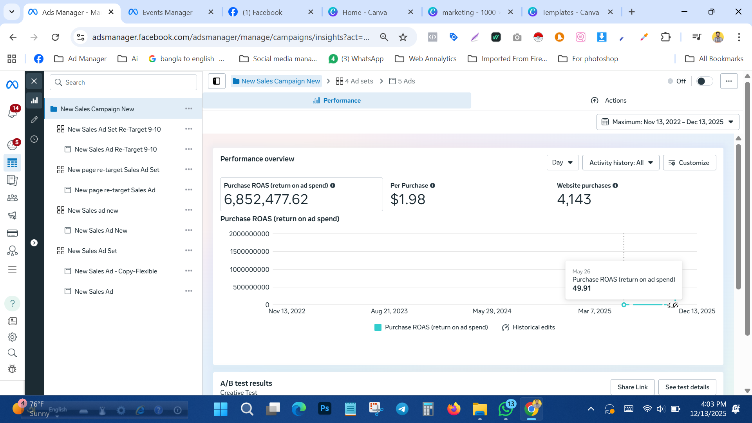Open Activity history: All dropdown
Image resolution: width=752 pixels, height=423 pixels.
point(621,163)
